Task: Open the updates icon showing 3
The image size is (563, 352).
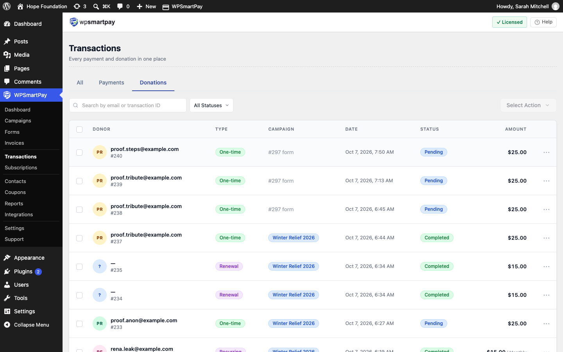Action: pos(80,6)
